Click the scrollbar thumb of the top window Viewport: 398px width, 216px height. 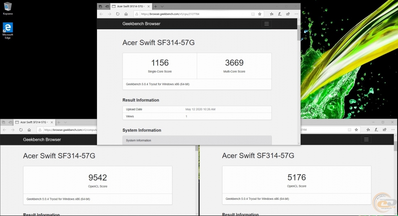pos(298,33)
